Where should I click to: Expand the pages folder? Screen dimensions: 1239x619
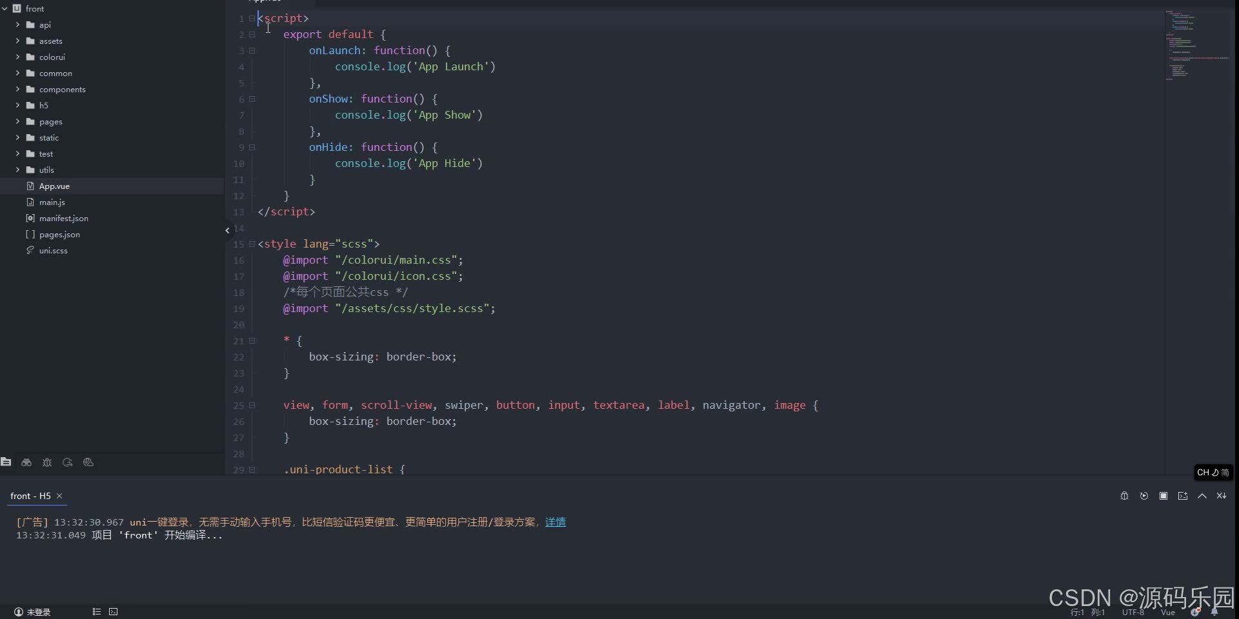pyautogui.click(x=16, y=121)
